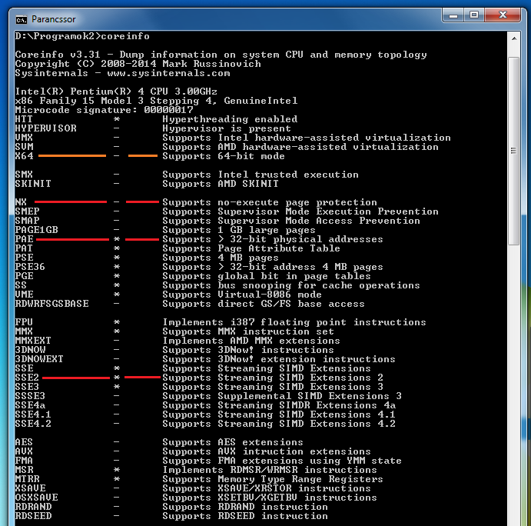Click the SSE2 row label

pos(27,378)
